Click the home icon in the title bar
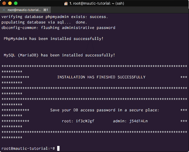This screenshot has width=189, height=152. click(66, 3)
